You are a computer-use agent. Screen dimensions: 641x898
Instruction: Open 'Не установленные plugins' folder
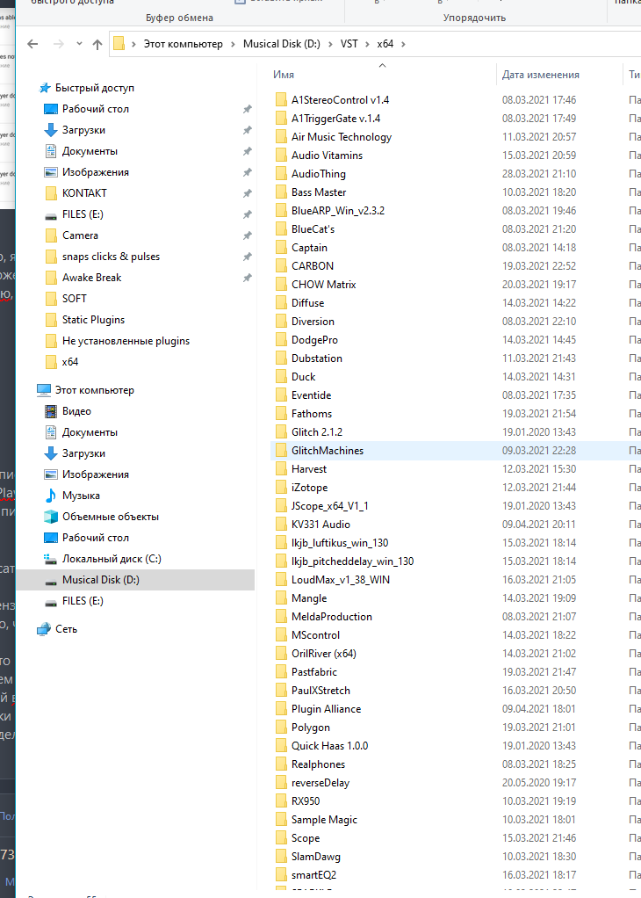(126, 341)
